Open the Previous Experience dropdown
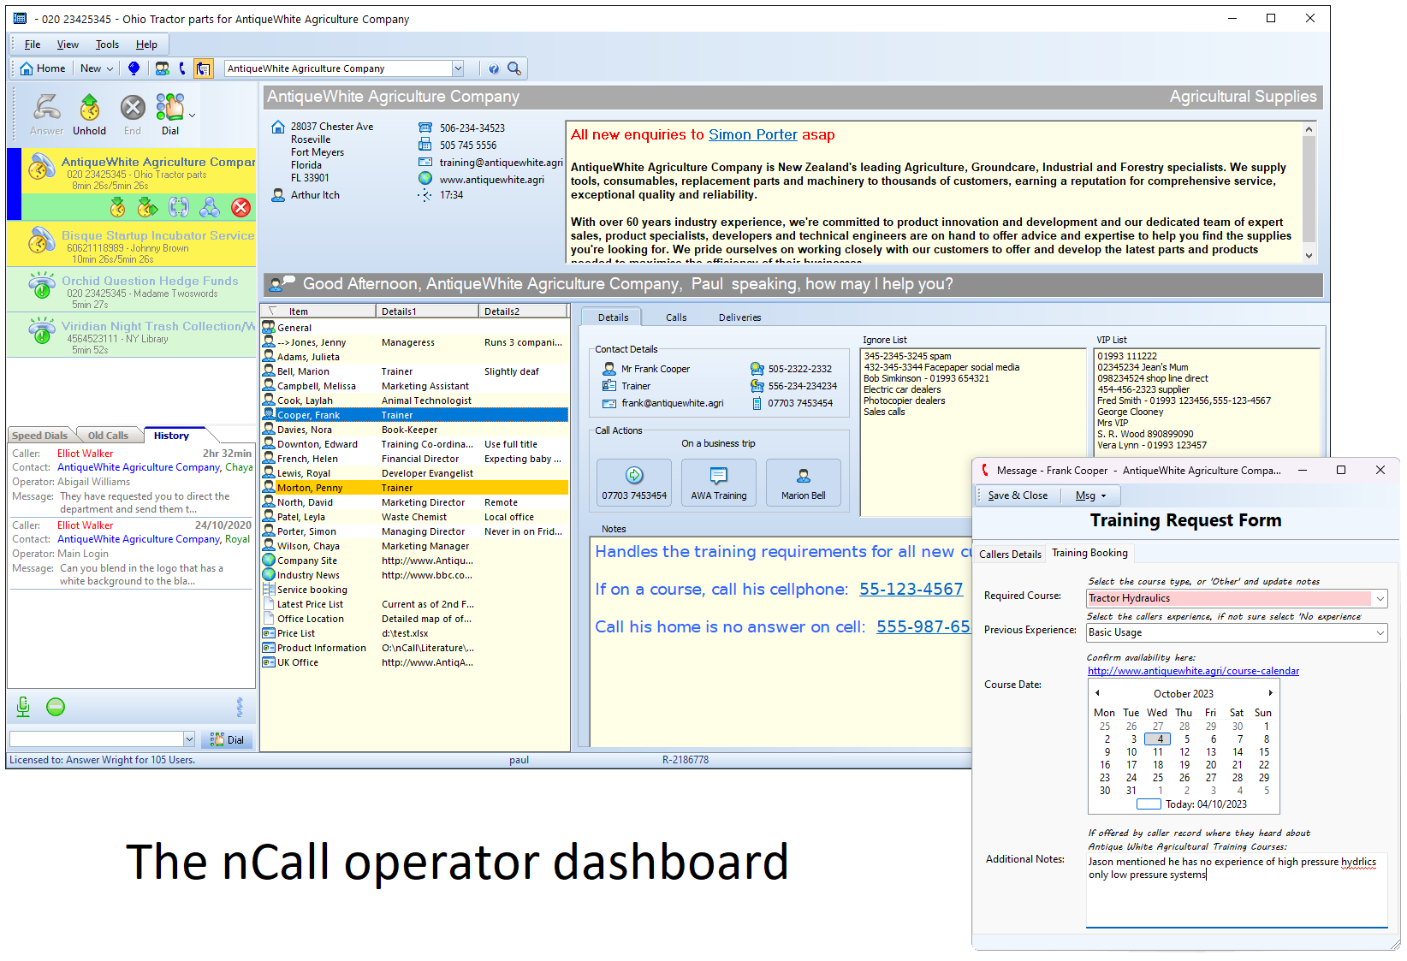Viewport: 1407px width, 961px height. pos(1380,632)
